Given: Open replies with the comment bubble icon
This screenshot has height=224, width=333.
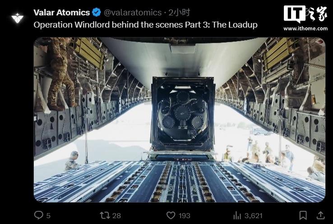Looking at the screenshot, I should pyautogui.click(x=38, y=215).
